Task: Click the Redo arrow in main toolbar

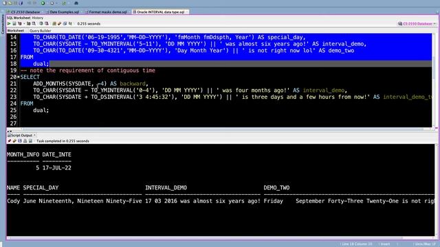Action: click(35, 3)
